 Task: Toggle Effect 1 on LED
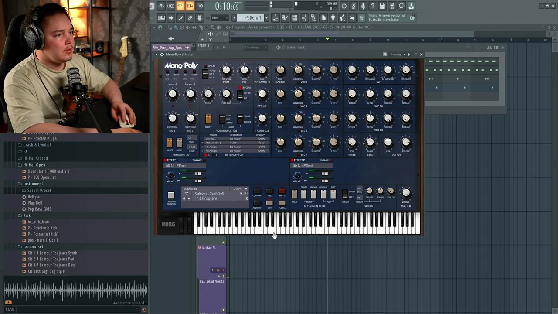click(165, 160)
